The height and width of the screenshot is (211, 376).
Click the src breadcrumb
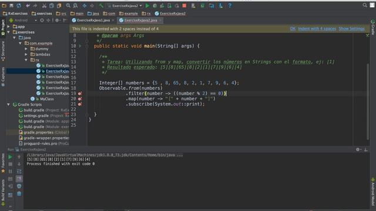click(61, 13)
